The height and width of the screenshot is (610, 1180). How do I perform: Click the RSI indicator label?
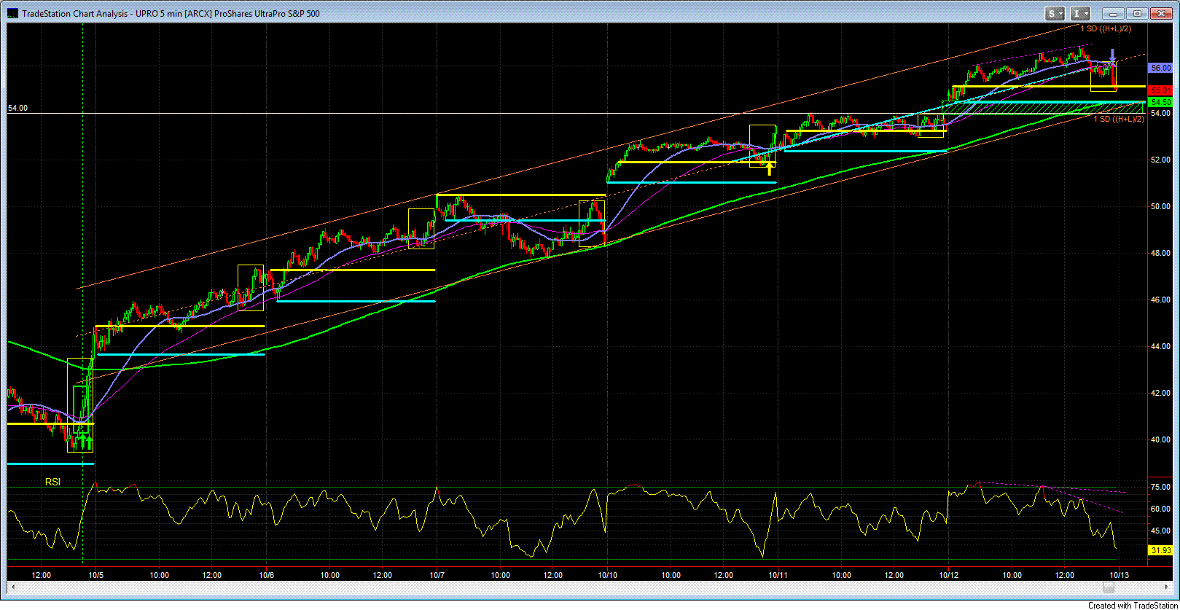click(x=52, y=482)
